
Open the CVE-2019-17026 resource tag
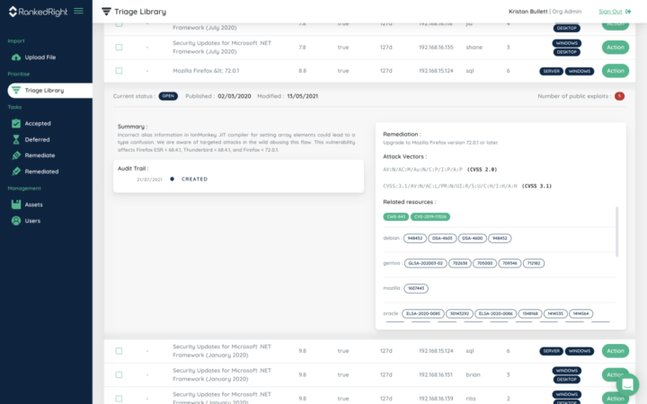point(430,217)
